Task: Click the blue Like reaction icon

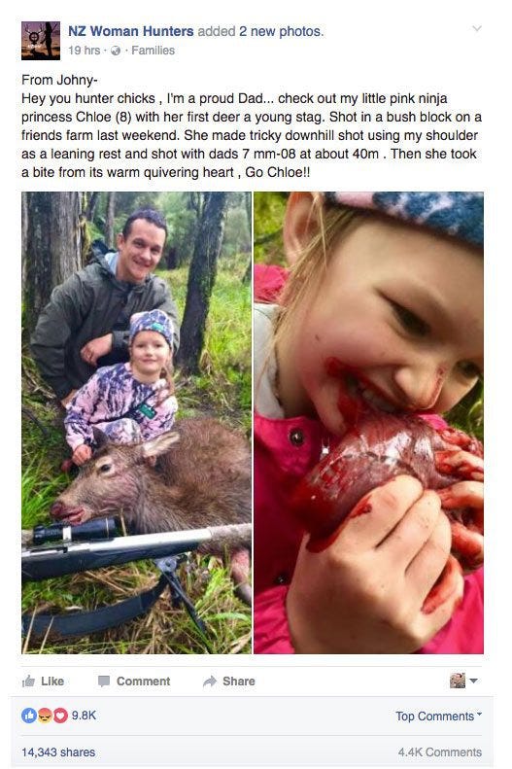Action: (29, 717)
